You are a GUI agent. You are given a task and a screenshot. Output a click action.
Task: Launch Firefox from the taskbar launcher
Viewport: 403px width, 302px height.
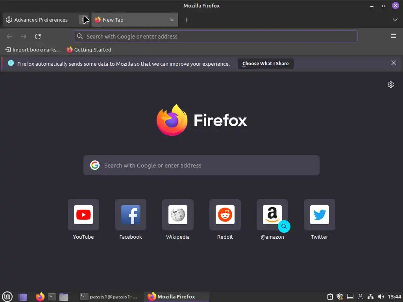pyautogui.click(x=40, y=296)
